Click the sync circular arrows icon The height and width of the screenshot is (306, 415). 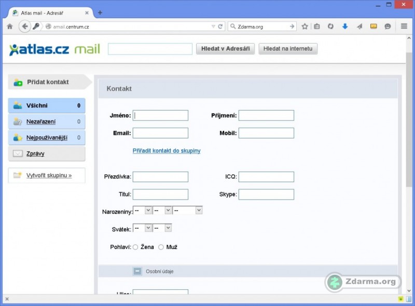pyautogui.click(x=330, y=26)
